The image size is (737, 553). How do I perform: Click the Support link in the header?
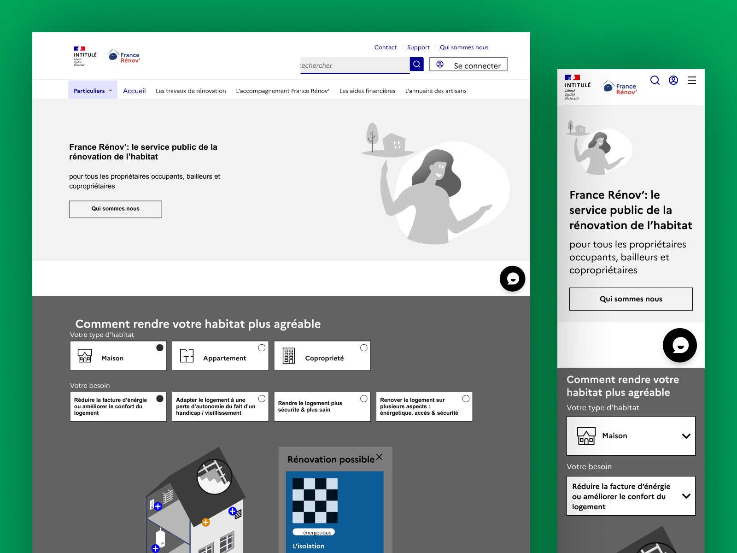pos(418,47)
